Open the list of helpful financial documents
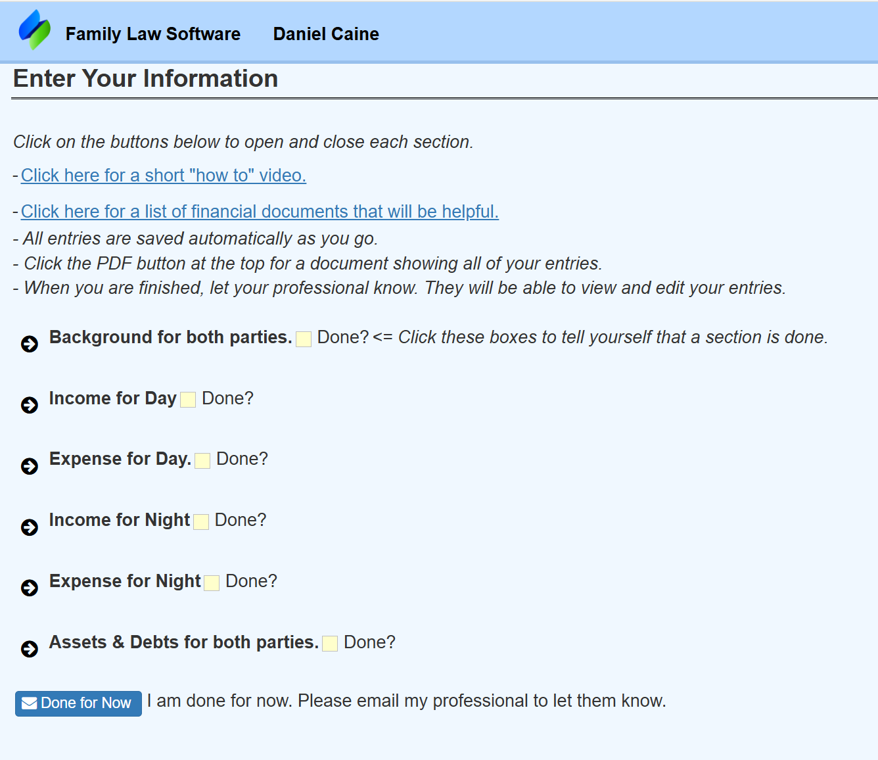The height and width of the screenshot is (760, 878). [259, 212]
